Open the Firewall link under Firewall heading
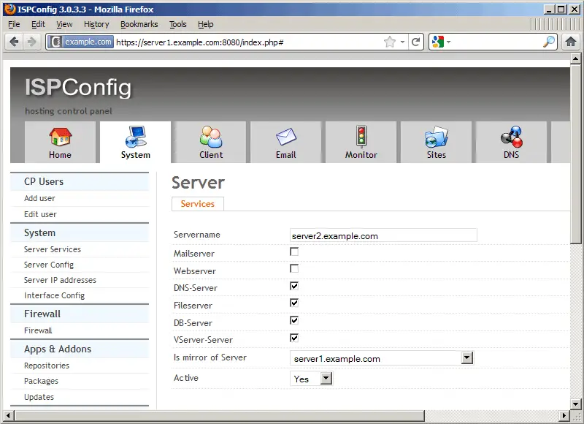Screen dimensions: 584x424 click(38, 330)
